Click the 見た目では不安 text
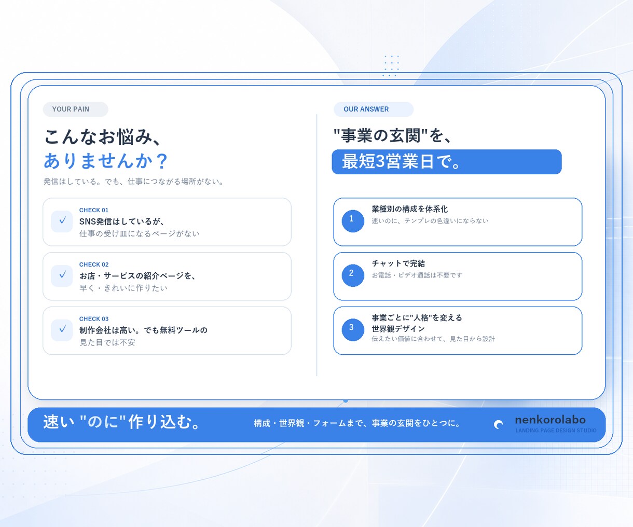Viewport: 633px width, 527px height. tap(107, 342)
